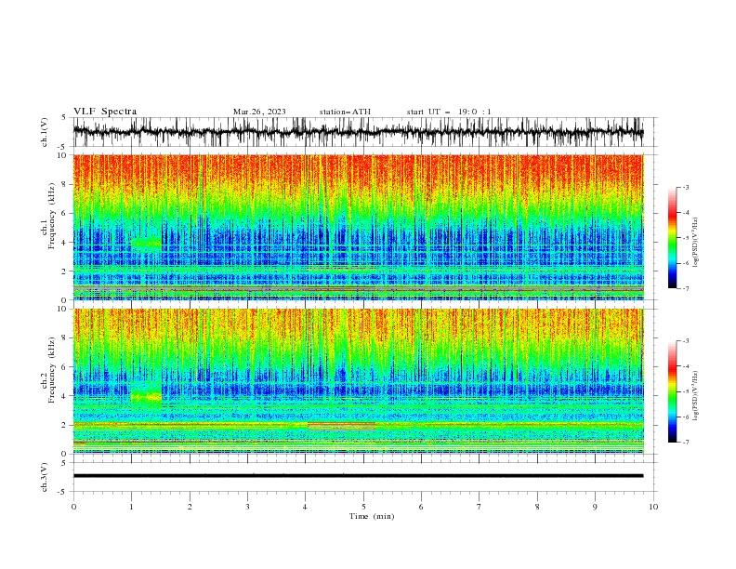
Task: Click the "-7" label on ch.2 color bar
Action: click(x=686, y=443)
